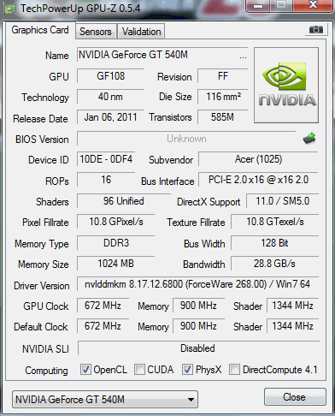Check the DirectCompute 4.1 box
The height and width of the screenshot is (416, 335).
point(234,370)
